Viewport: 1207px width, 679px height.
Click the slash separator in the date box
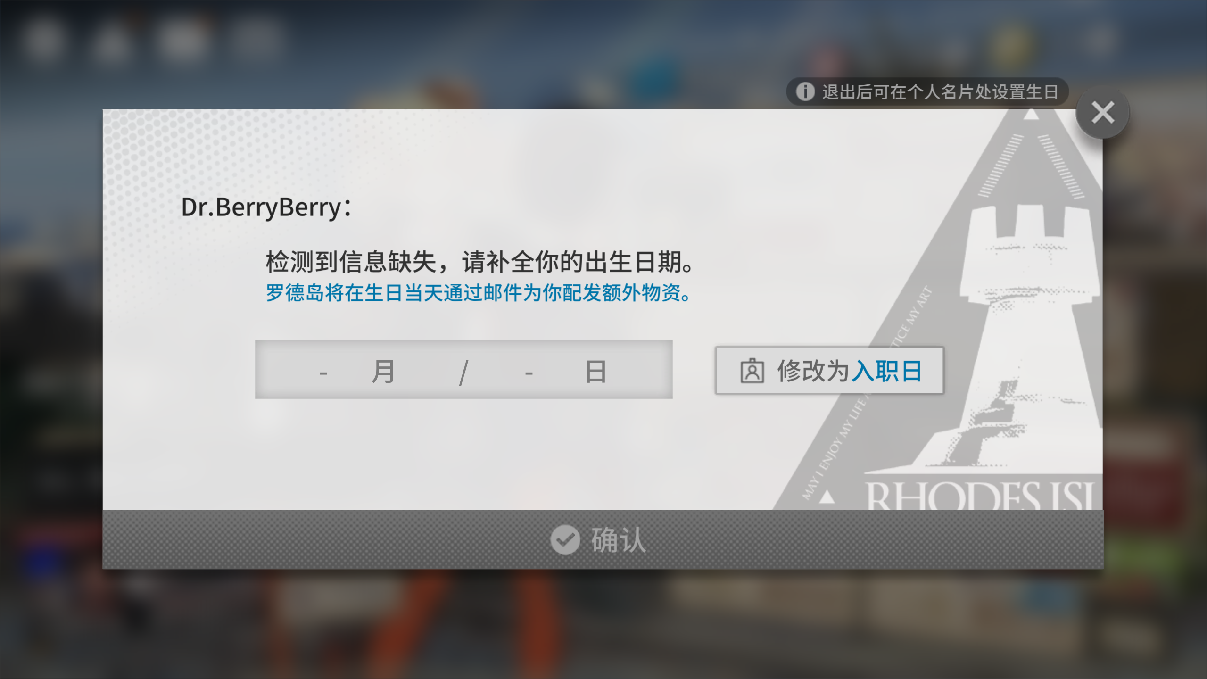[463, 373]
